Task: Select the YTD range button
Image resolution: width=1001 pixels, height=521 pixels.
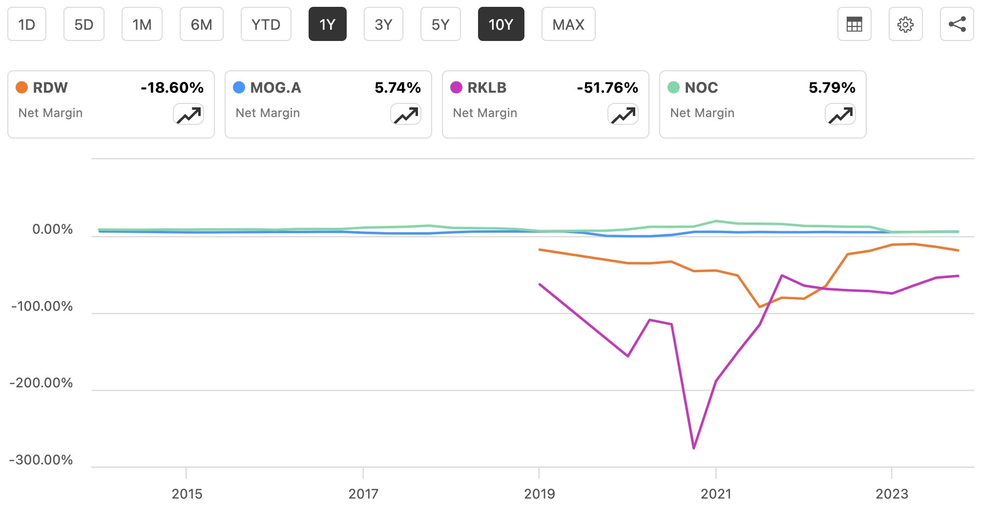Action: 266,24
